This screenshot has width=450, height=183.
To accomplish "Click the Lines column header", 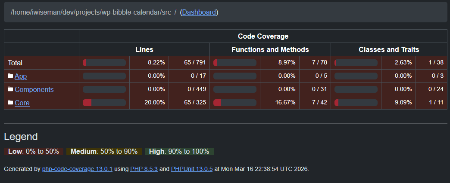I will pos(144,49).
